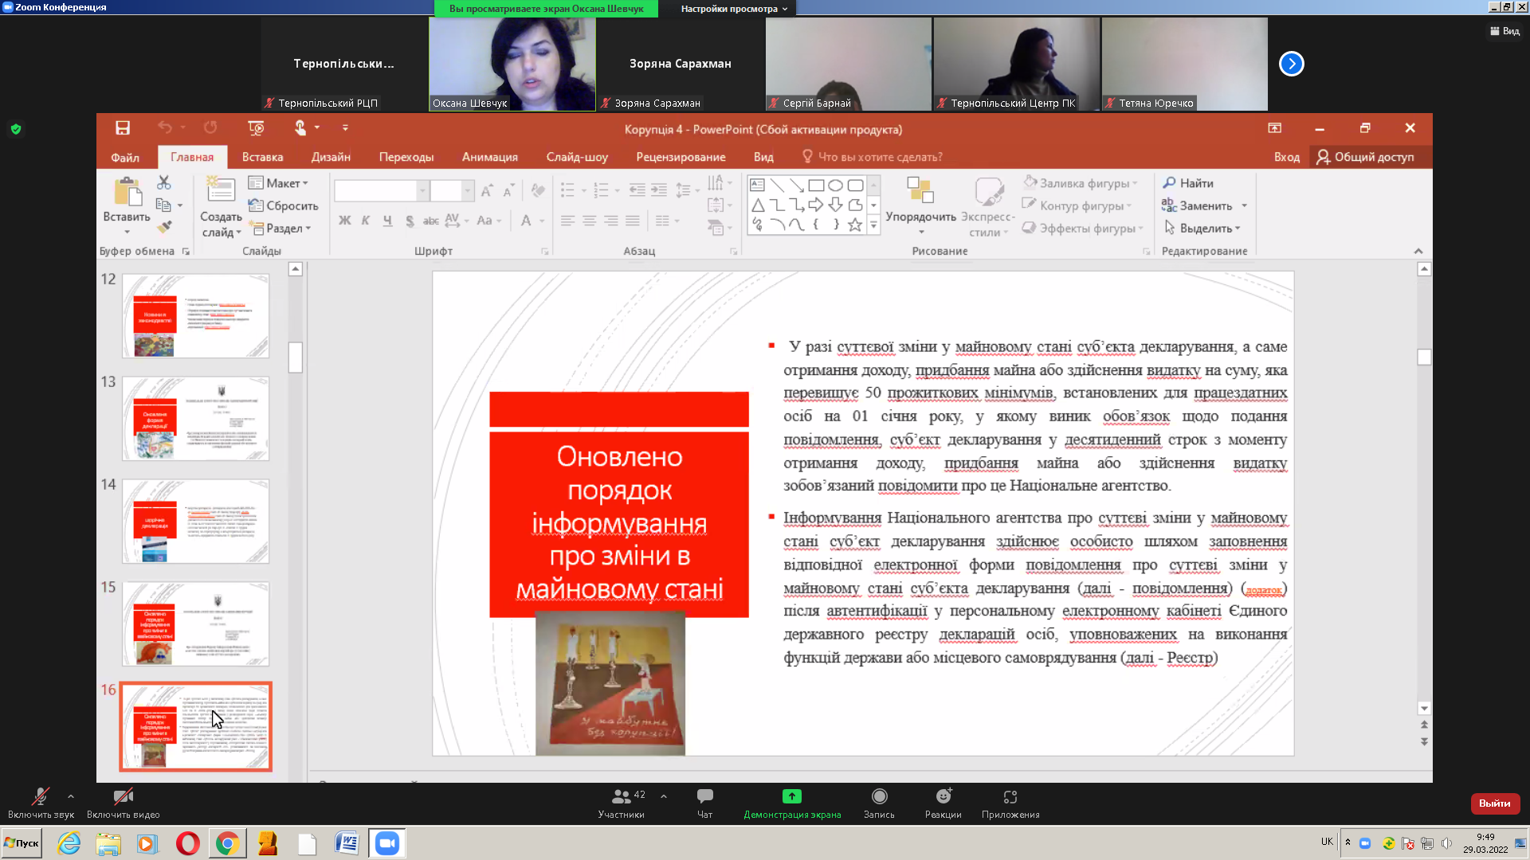Toggle center text alignment
The width and height of the screenshot is (1530, 860).
click(589, 221)
